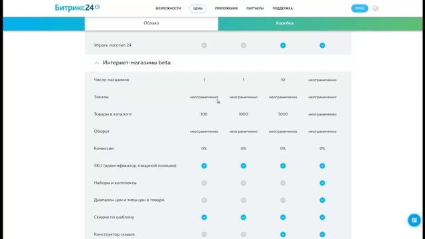Open the ПАРТНЕРЫ menu item

click(255, 9)
